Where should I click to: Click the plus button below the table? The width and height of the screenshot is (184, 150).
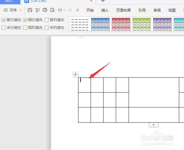click(x=153, y=125)
